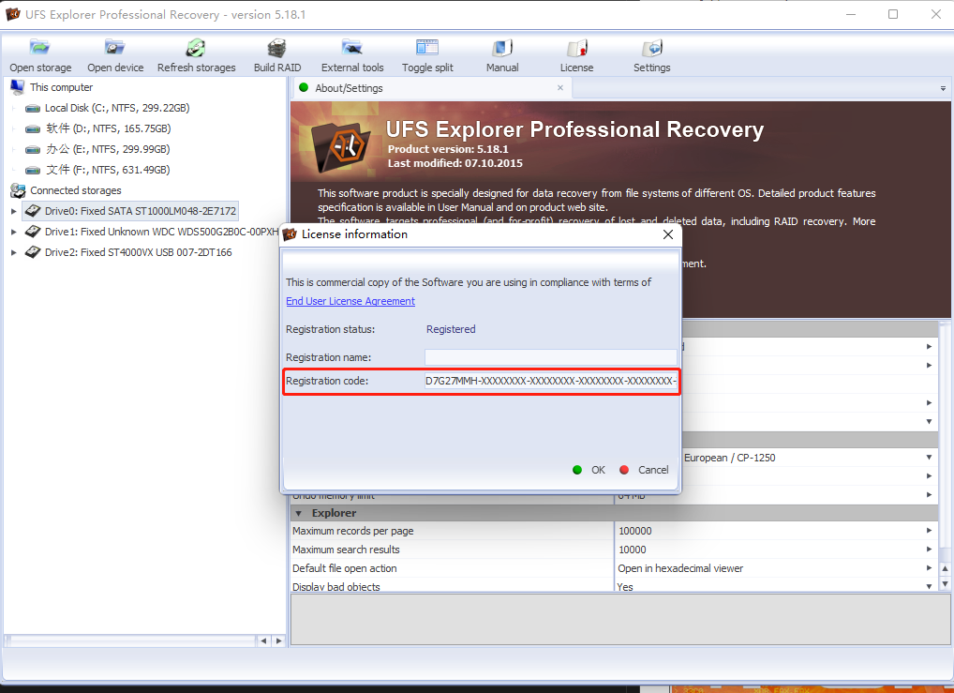Open the Manual from the toolbar
Viewport: 954px width, 693px height.
pos(502,49)
